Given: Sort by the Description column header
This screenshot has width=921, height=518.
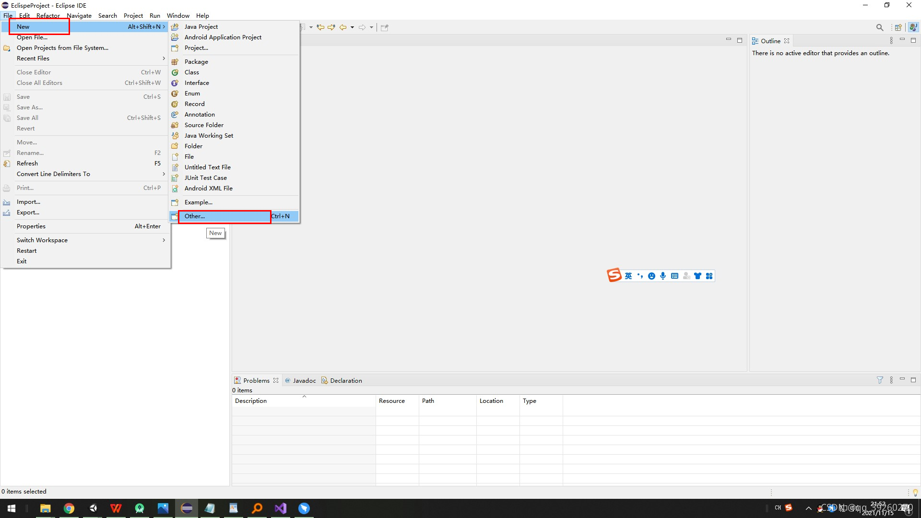Looking at the screenshot, I should point(251,401).
